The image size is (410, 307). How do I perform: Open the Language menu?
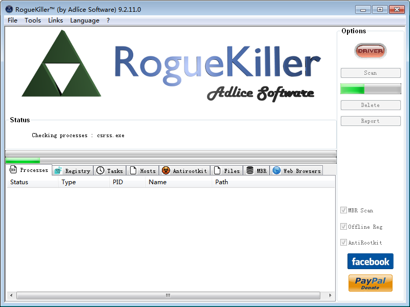tap(85, 20)
